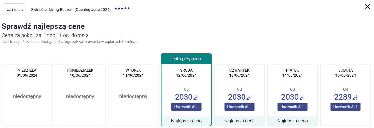This screenshot has height=128, width=374.
Task: Click the Środa 12/06/2024 date label
Action: (186, 73)
